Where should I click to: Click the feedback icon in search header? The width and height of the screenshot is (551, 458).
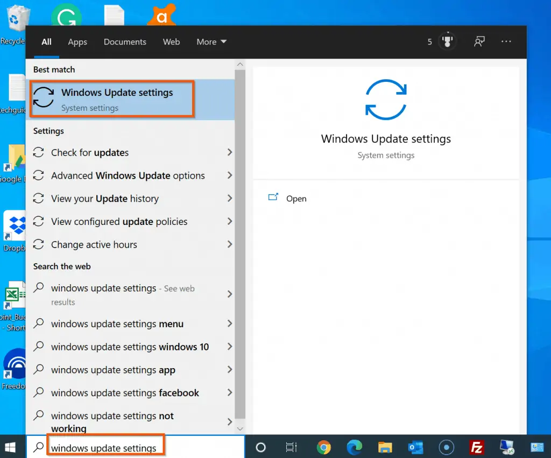(x=479, y=41)
